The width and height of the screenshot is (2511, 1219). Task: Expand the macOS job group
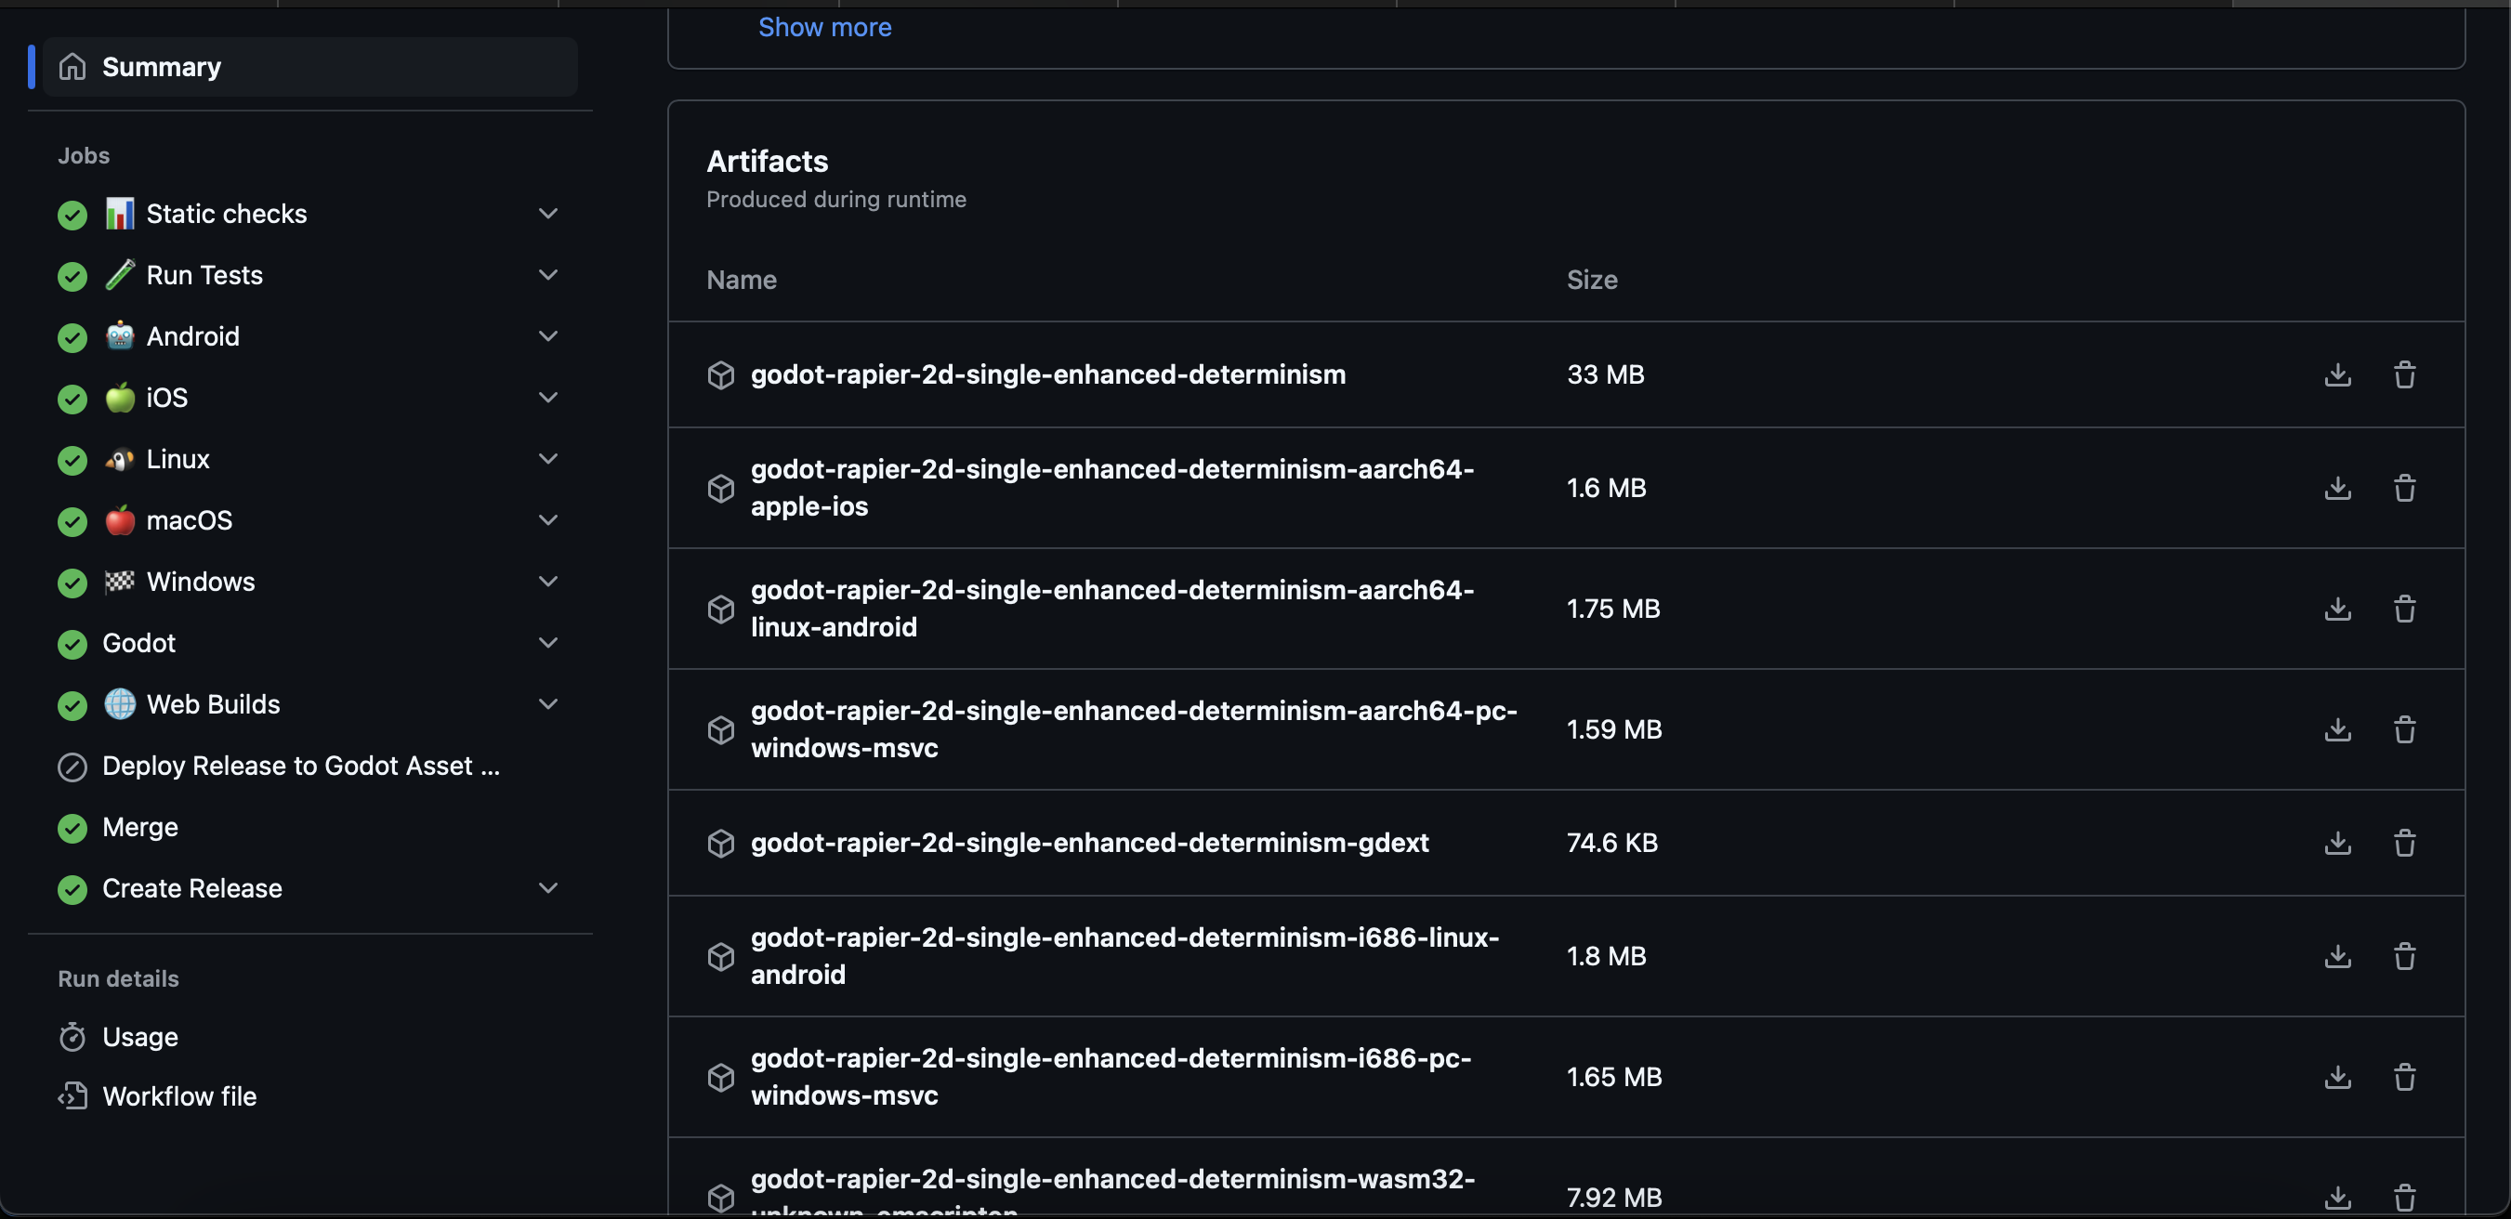coord(547,520)
